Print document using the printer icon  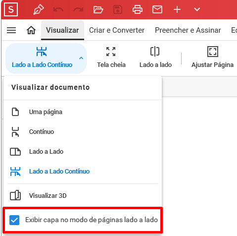(138, 9)
